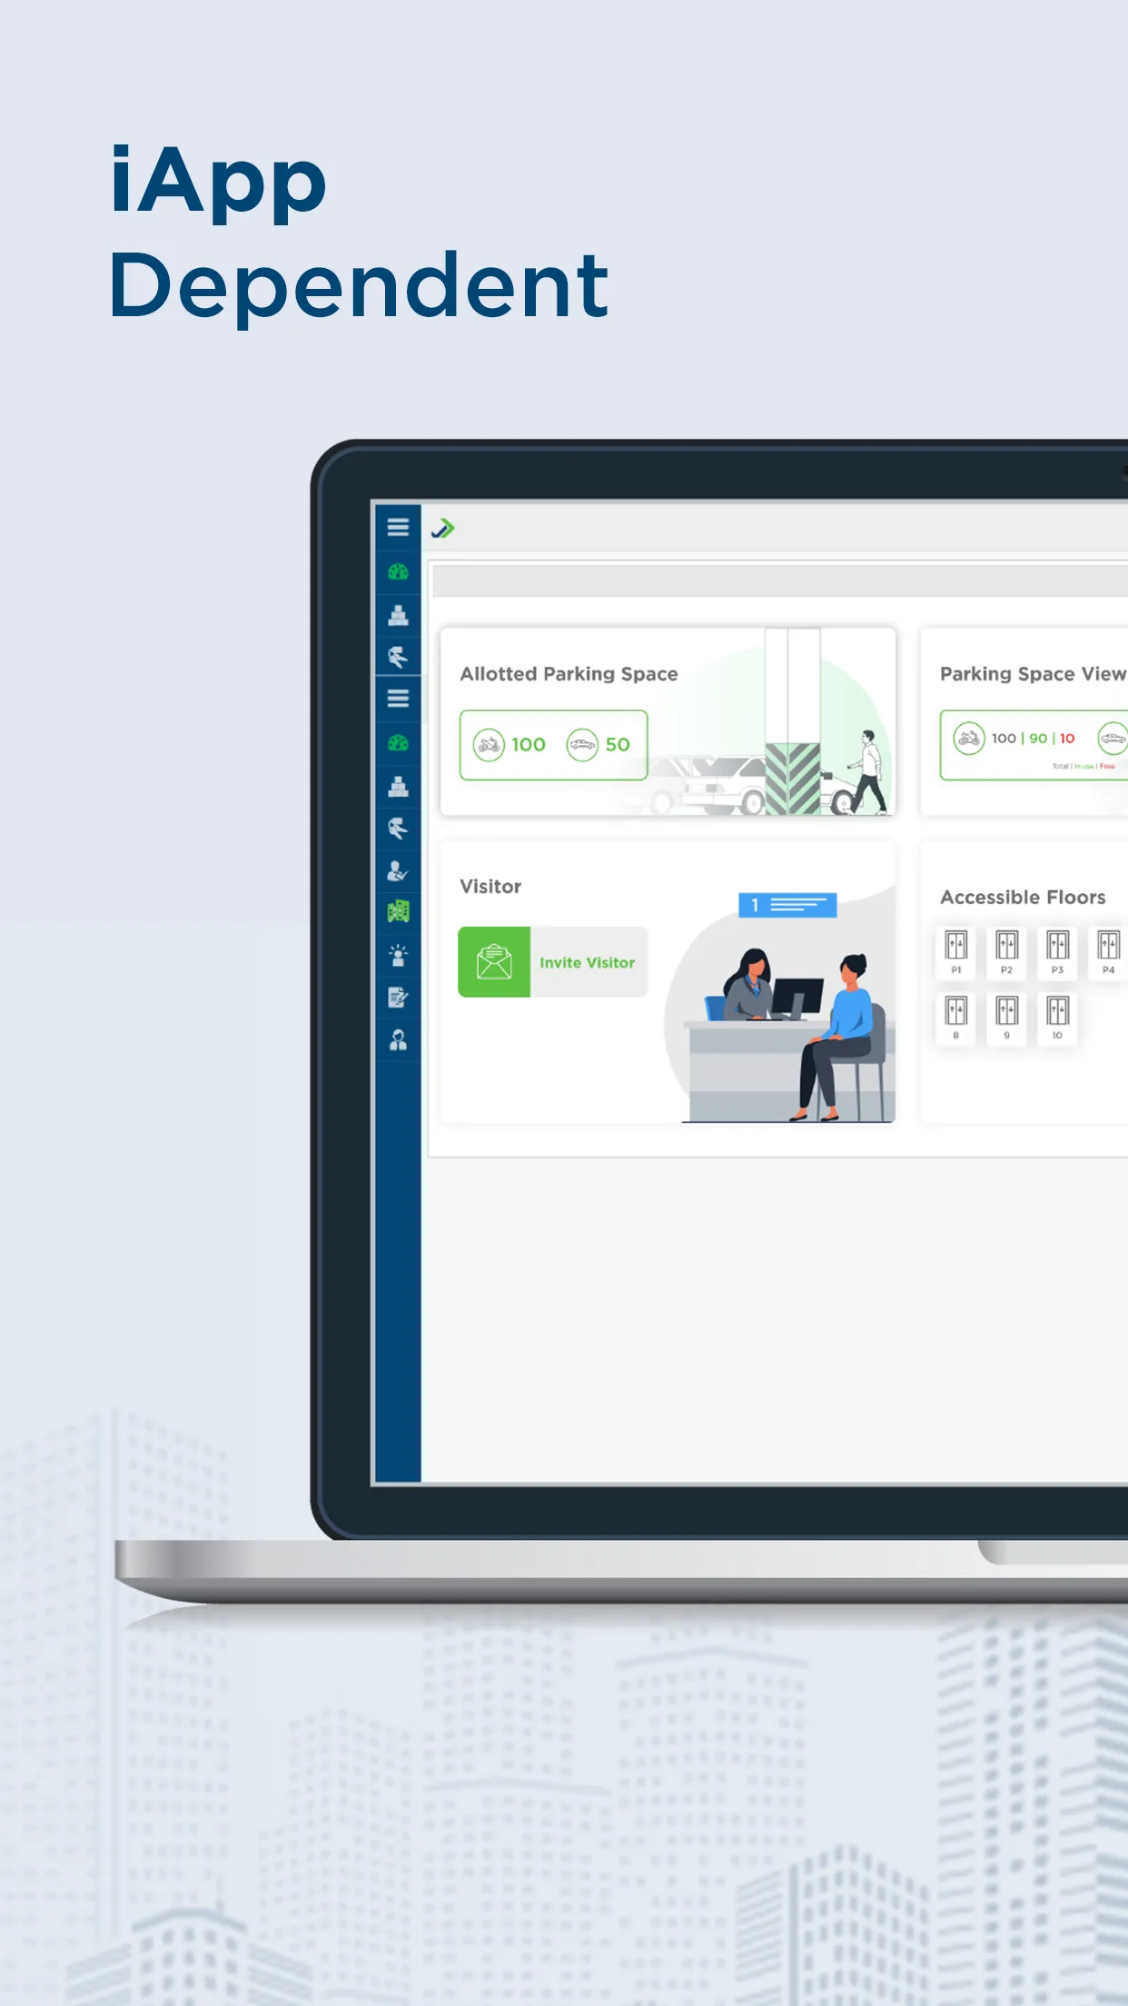This screenshot has height=2006, width=1128.
Task: Select the green buildings sidebar icon
Action: [398, 911]
